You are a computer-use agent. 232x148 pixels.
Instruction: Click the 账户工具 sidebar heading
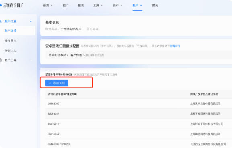(x=10, y=60)
